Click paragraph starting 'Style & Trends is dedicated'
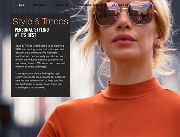 (x=40, y=56)
